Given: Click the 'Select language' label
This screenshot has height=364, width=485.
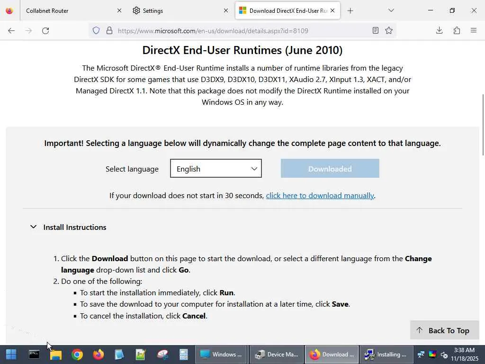Looking at the screenshot, I should click(132, 169).
